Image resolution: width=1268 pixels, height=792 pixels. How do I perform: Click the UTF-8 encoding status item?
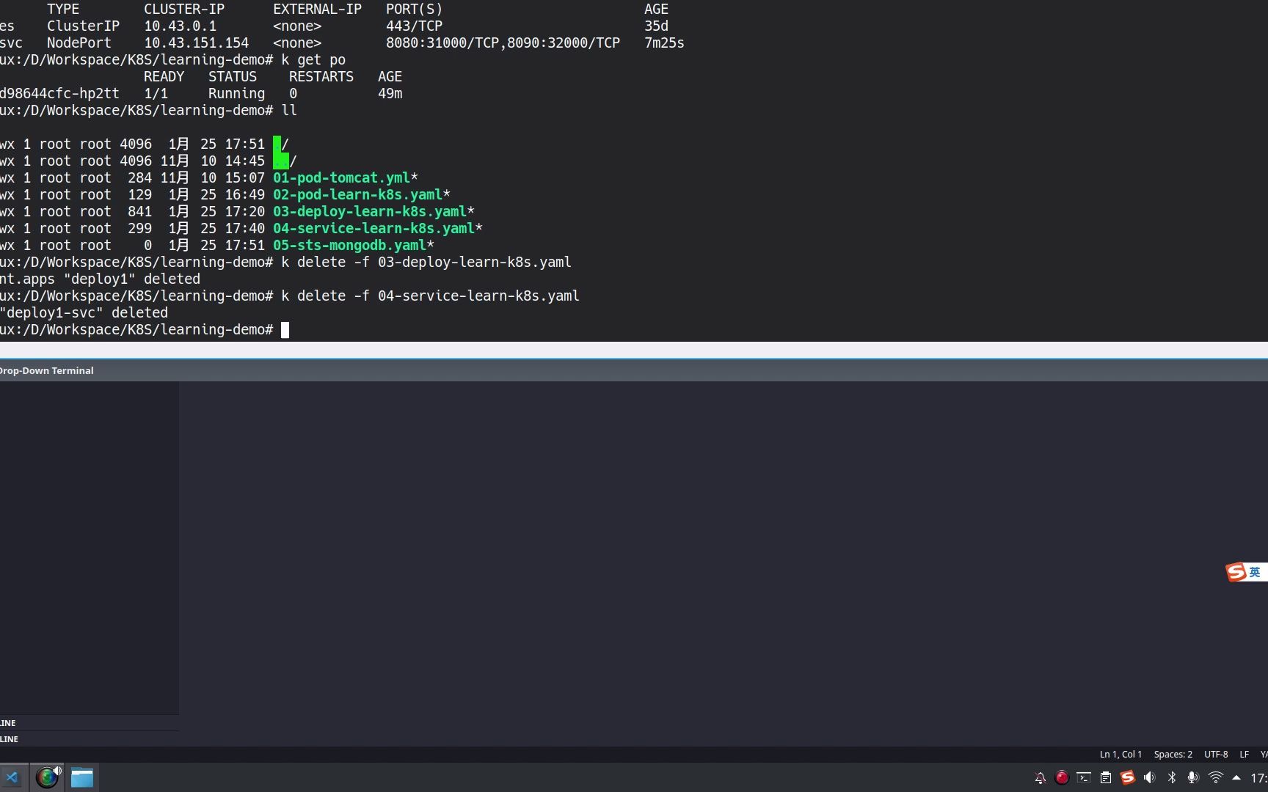(x=1216, y=754)
